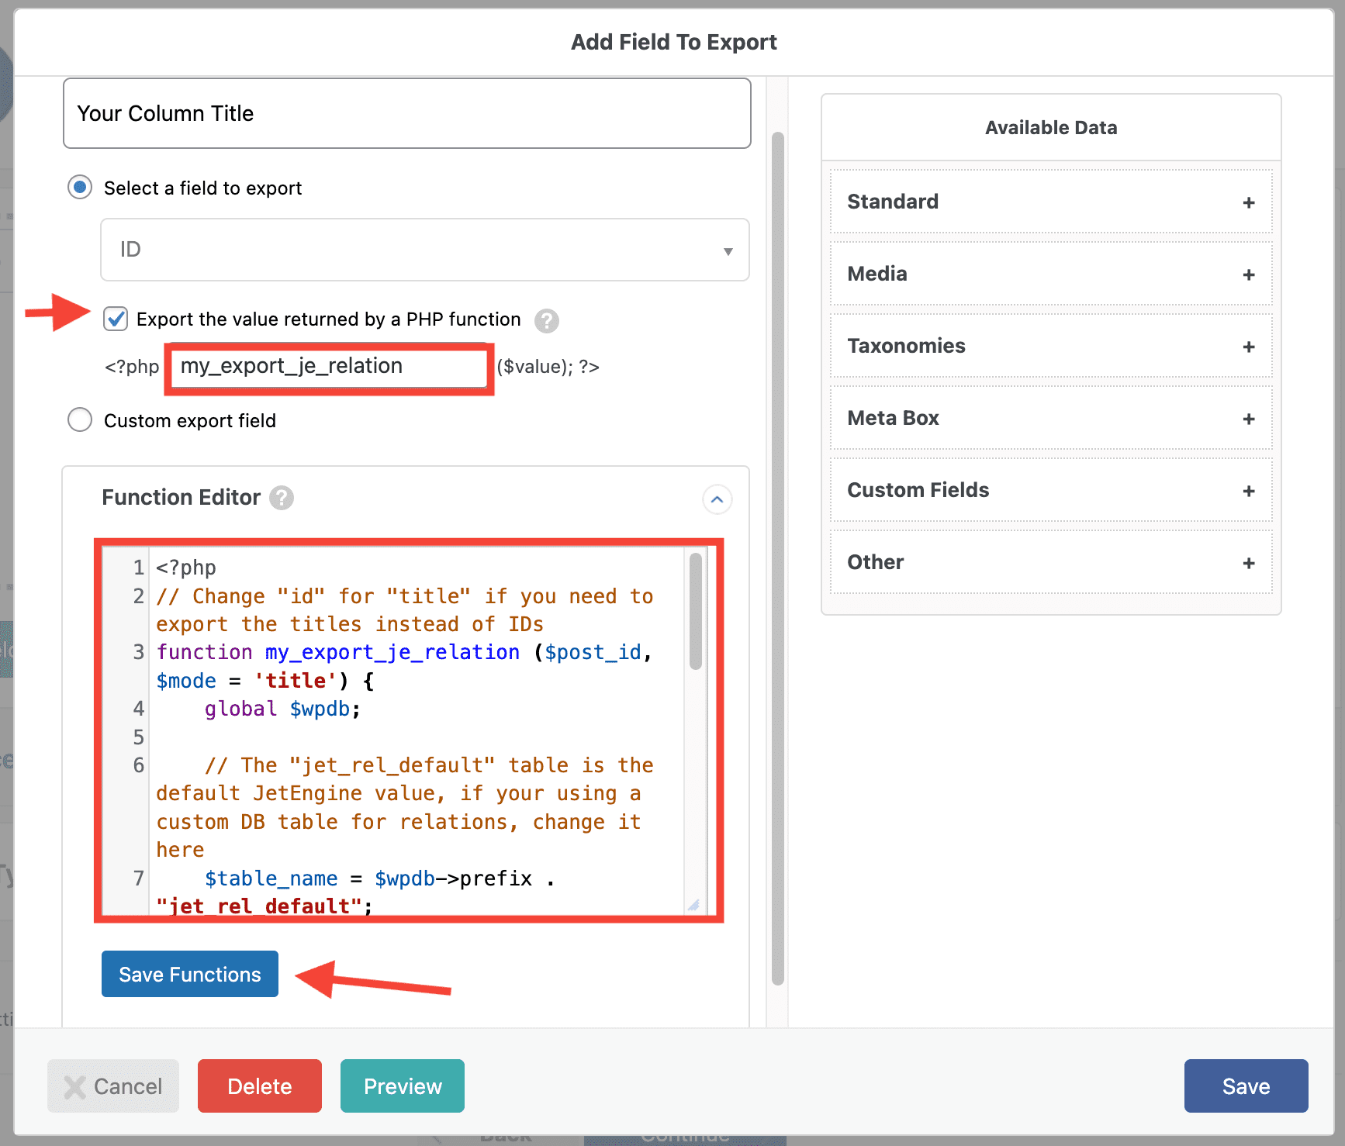Collapse the Function Editor panel chevron
Image resolution: width=1345 pixels, height=1146 pixels.
[717, 499]
